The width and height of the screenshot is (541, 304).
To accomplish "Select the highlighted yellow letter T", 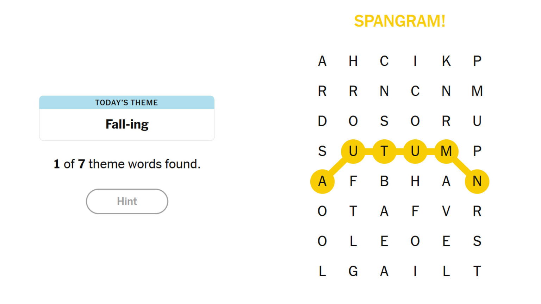I will (x=384, y=151).
